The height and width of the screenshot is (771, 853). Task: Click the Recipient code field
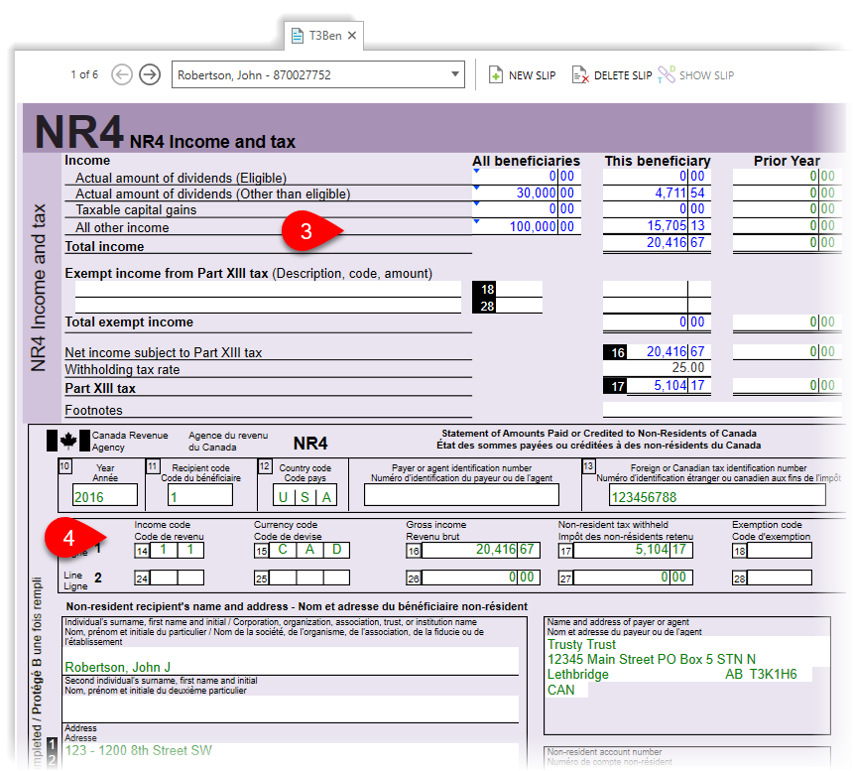point(200,495)
